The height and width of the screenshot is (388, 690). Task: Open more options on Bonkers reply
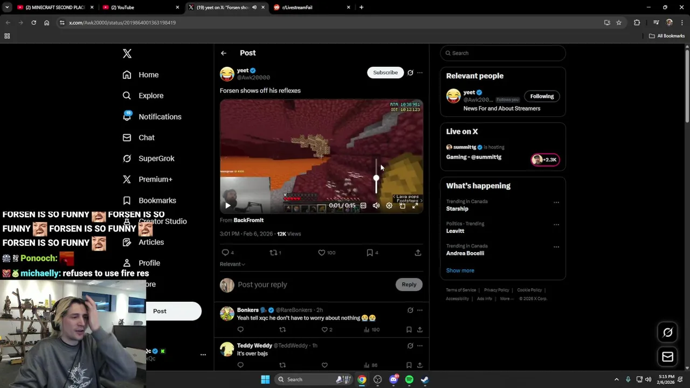pyautogui.click(x=420, y=310)
